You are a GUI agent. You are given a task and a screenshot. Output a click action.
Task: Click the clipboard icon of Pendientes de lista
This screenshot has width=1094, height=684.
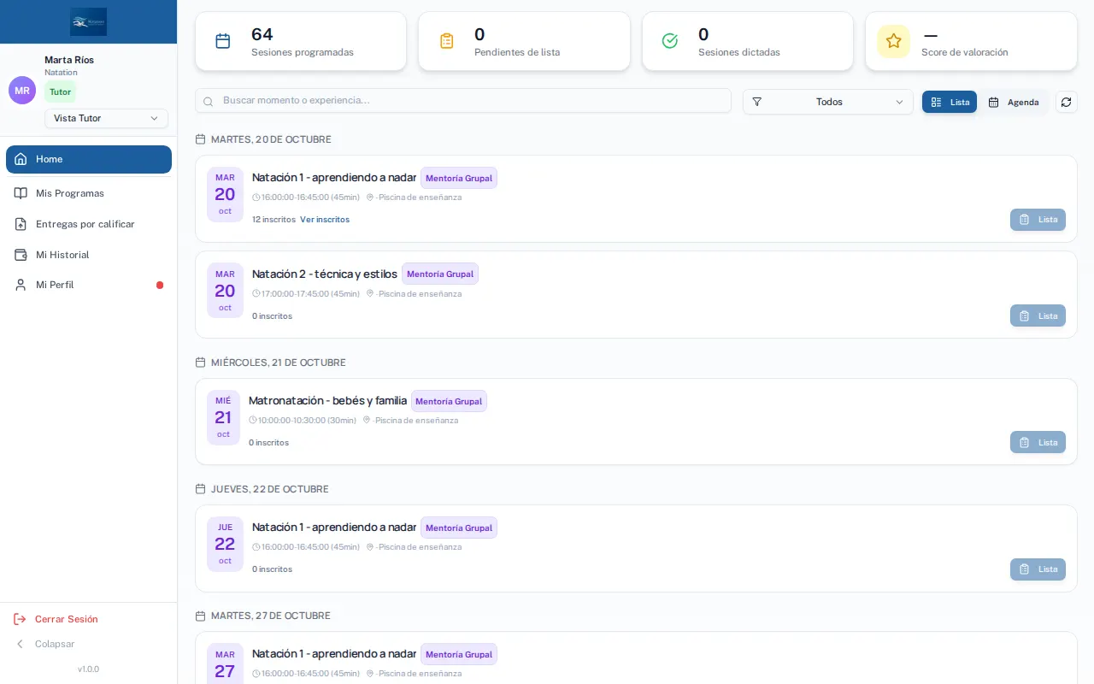pyautogui.click(x=446, y=41)
